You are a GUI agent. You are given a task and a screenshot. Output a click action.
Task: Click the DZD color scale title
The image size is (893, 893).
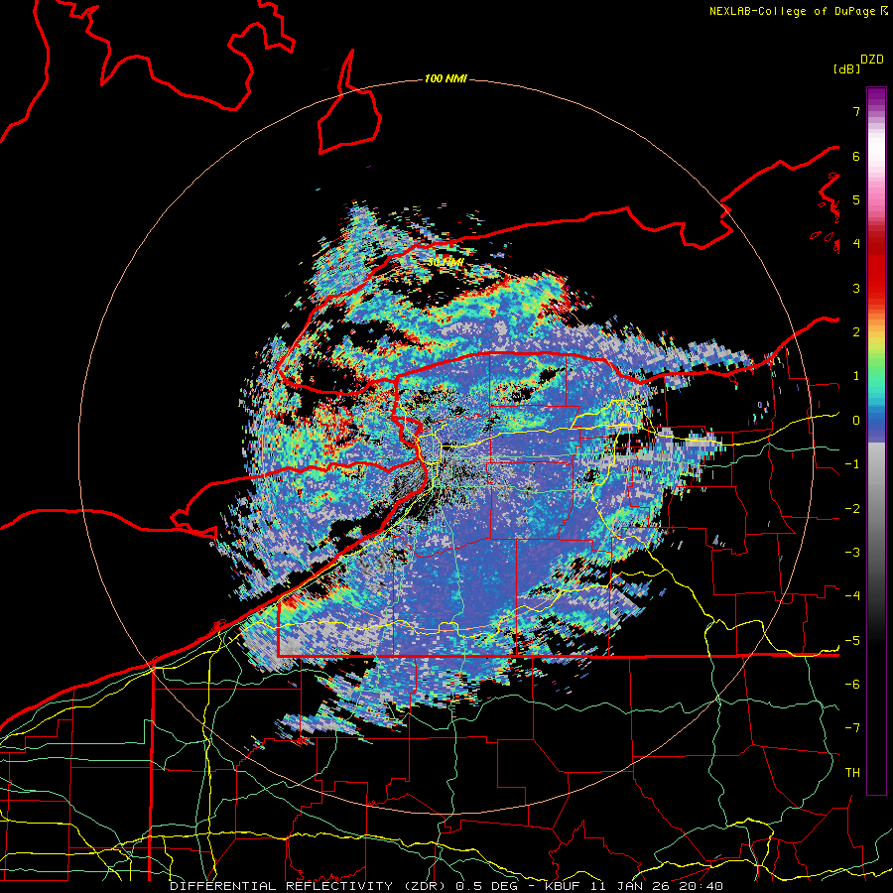872,60
